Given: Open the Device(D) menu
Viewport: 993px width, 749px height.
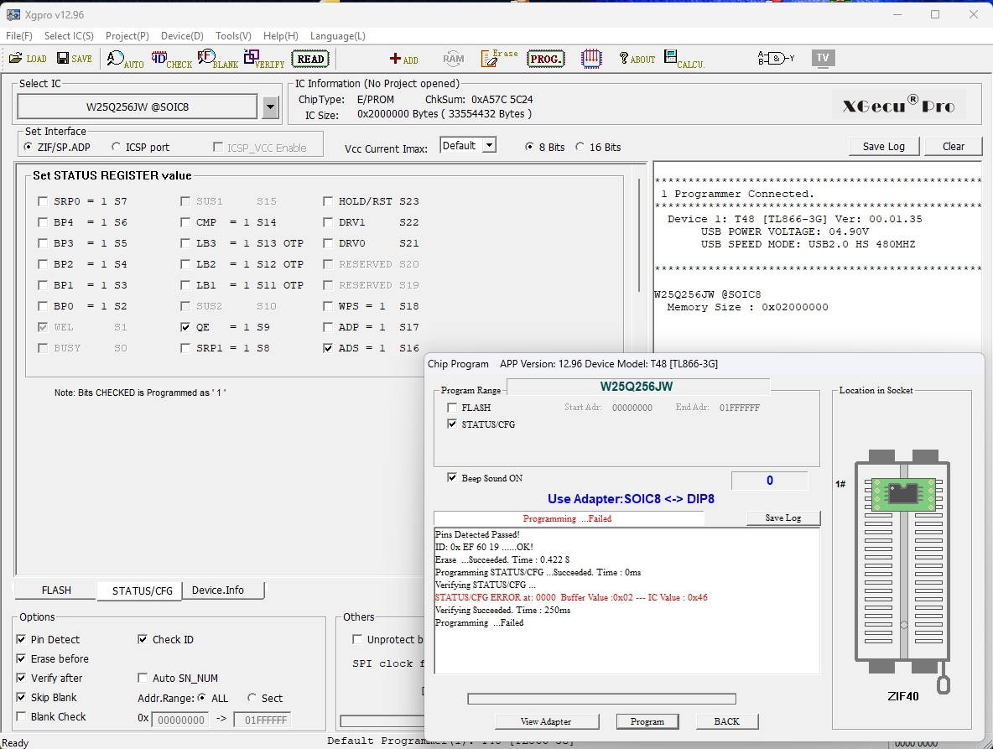Looking at the screenshot, I should click(x=182, y=36).
